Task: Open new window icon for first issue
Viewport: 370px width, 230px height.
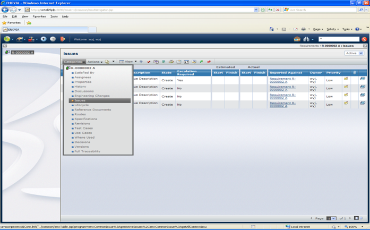Action: coord(363,79)
